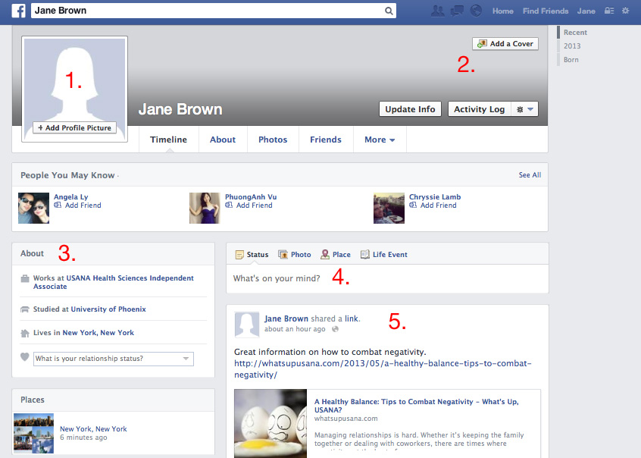Open the New York places thumbnail
The image size is (641, 458).
tap(33, 433)
